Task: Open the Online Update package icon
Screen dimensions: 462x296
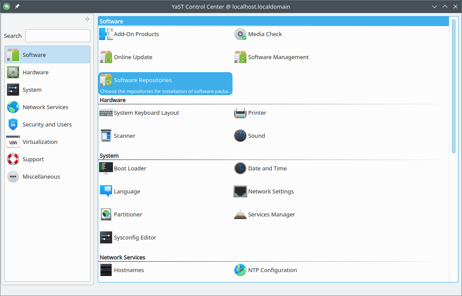Action: point(106,57)
